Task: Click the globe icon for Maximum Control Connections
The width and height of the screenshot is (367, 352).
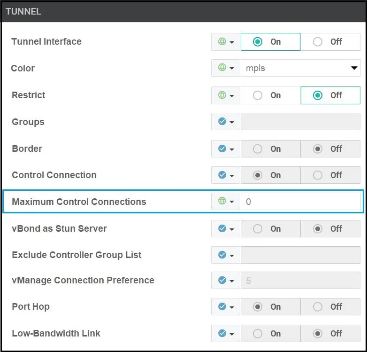Action: click(222, 201)
